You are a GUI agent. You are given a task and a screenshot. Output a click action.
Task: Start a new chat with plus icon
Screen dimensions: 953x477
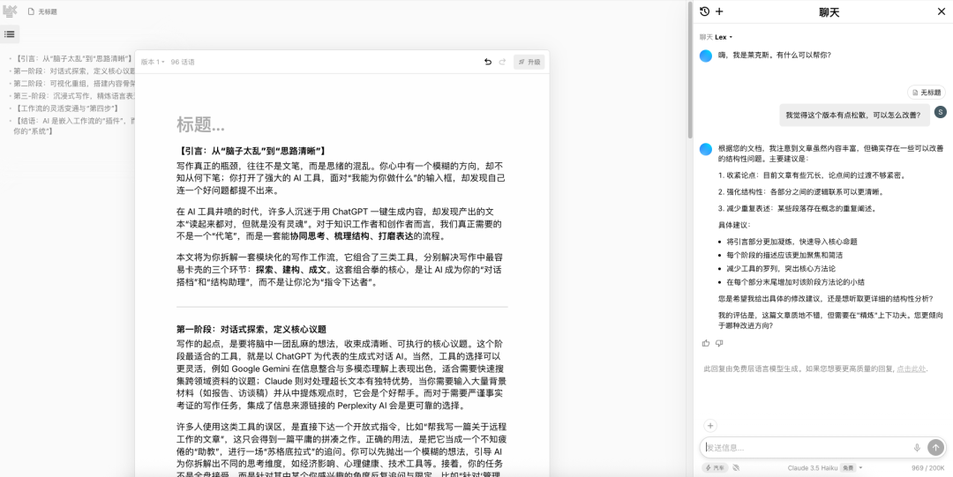pos(719,11)
